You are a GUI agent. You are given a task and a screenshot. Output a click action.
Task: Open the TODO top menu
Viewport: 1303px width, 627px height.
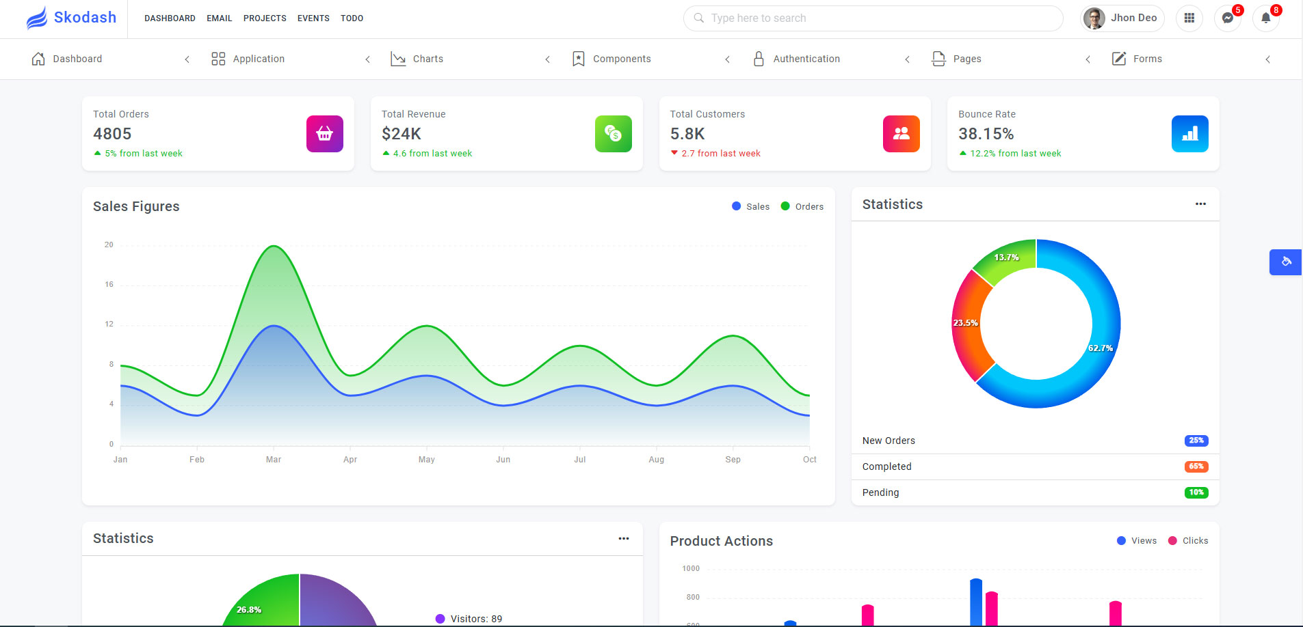352,18
